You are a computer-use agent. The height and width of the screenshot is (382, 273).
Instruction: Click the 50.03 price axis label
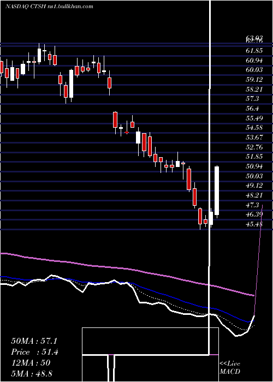pos(254,176)
